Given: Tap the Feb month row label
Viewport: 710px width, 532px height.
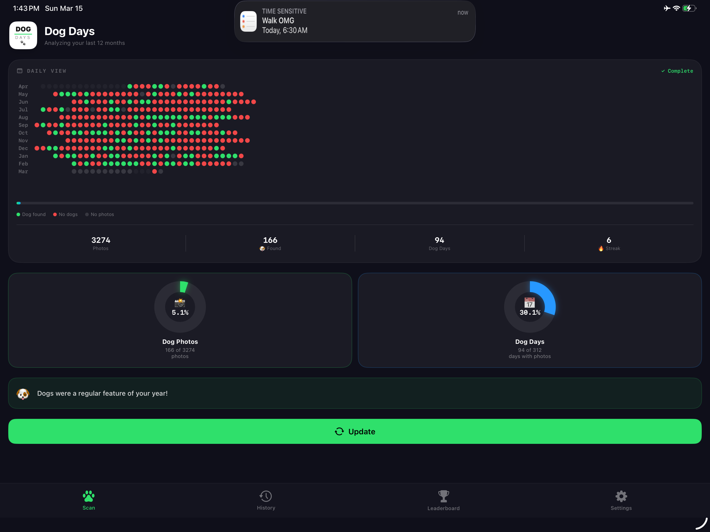Looking at the screenshot, I should click(x=23, y=164).
